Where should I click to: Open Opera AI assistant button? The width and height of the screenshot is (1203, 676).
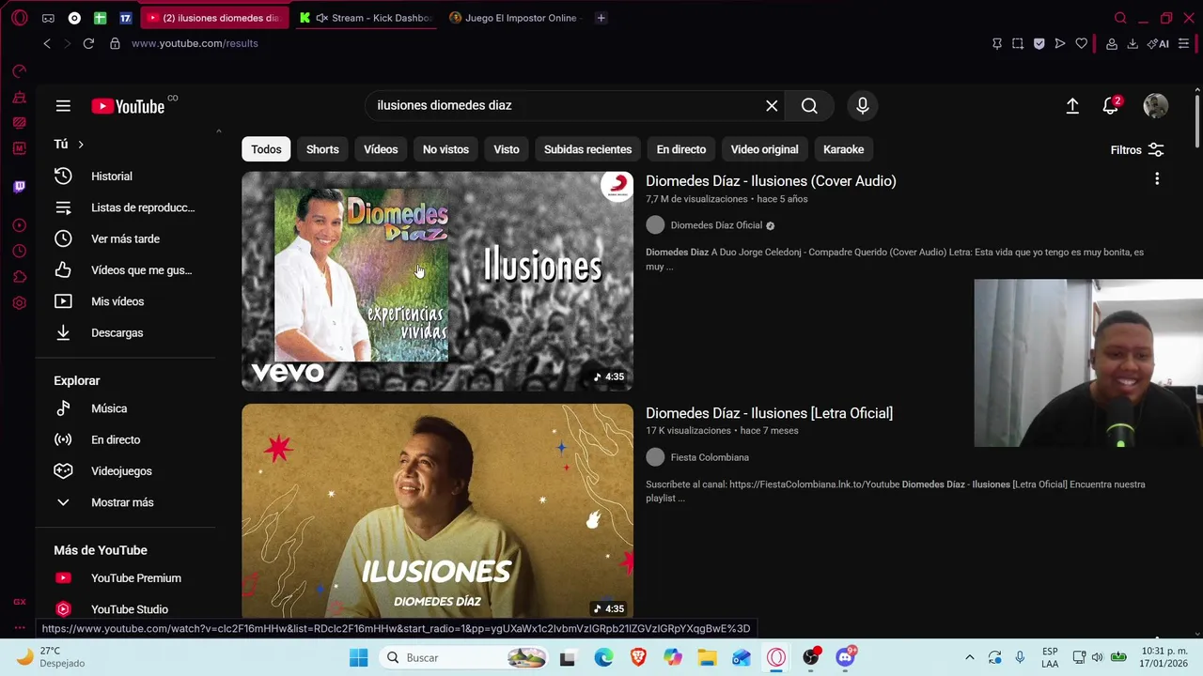pyautogui.click(x=1158, y=43)
